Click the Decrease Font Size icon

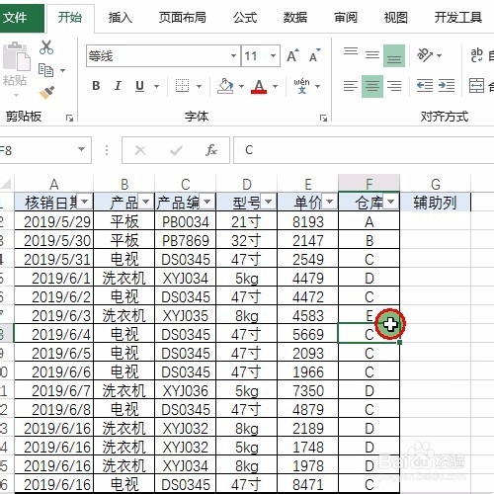315,55
